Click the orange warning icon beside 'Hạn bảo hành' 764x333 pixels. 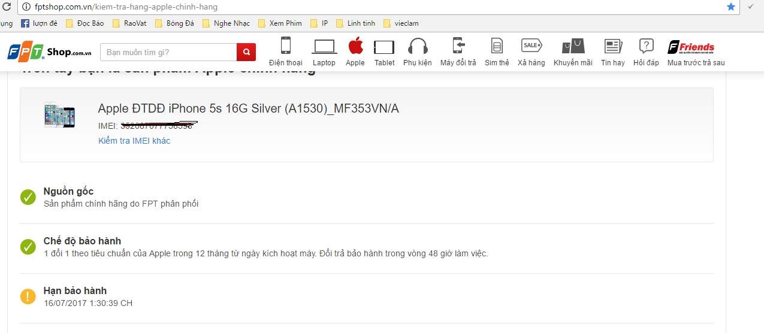[x=28, y=296]
